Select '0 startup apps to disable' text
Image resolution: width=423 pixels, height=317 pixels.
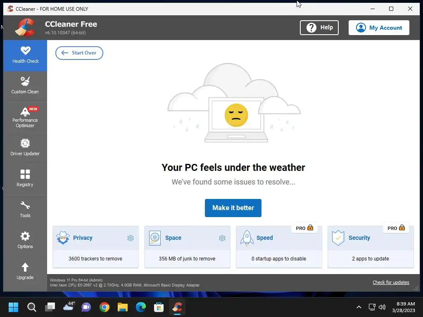[x=279, y=258]
